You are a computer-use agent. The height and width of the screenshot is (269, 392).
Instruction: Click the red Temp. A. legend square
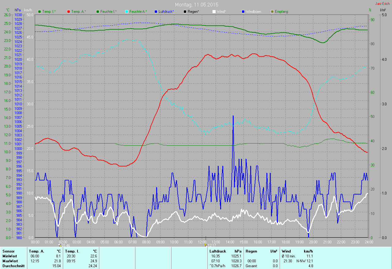point(69,12)
